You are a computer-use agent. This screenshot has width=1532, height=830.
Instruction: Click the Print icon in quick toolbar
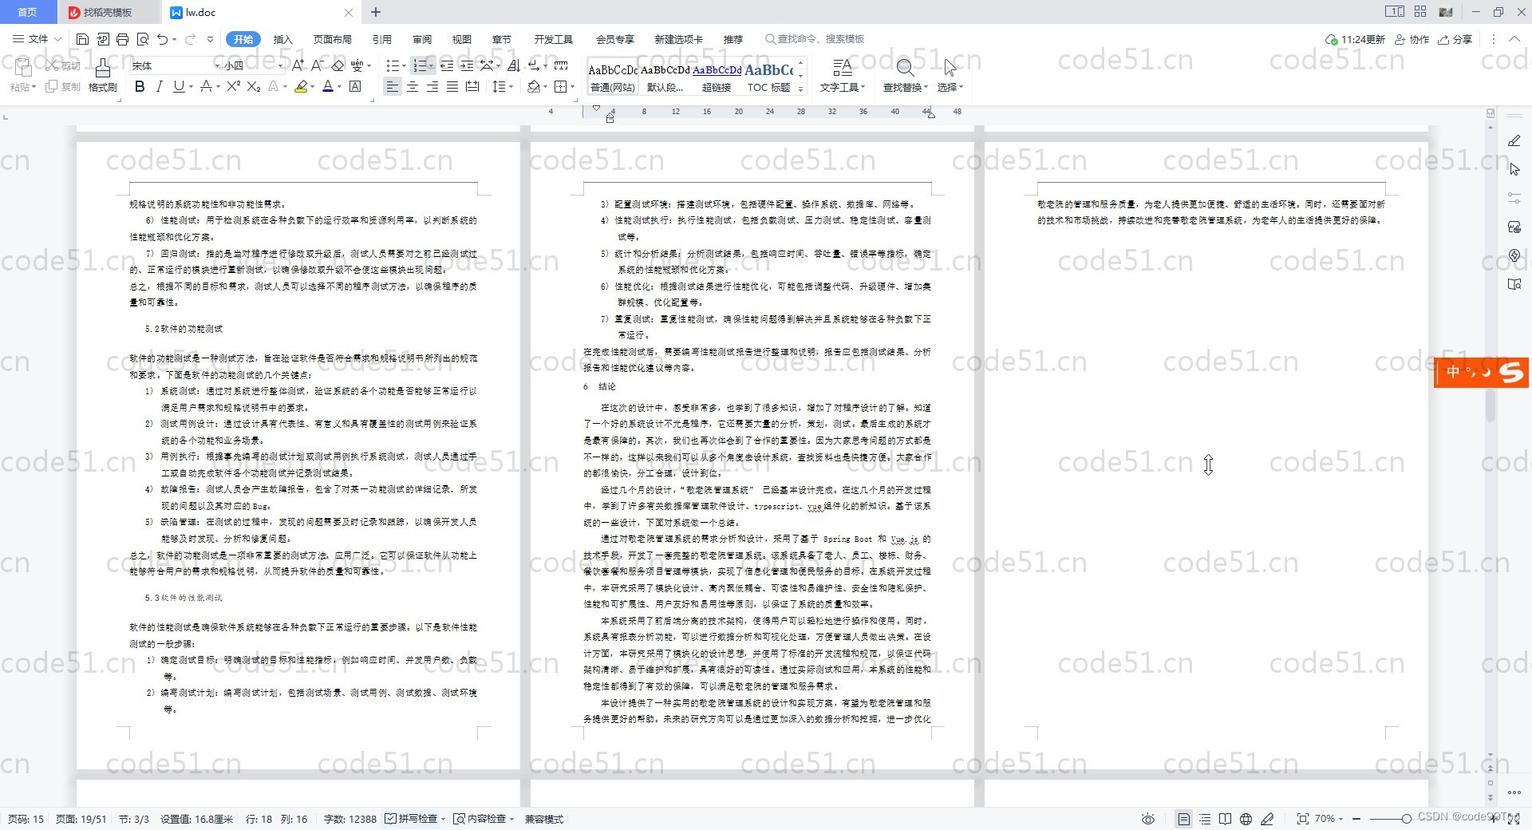click(122, 39)
